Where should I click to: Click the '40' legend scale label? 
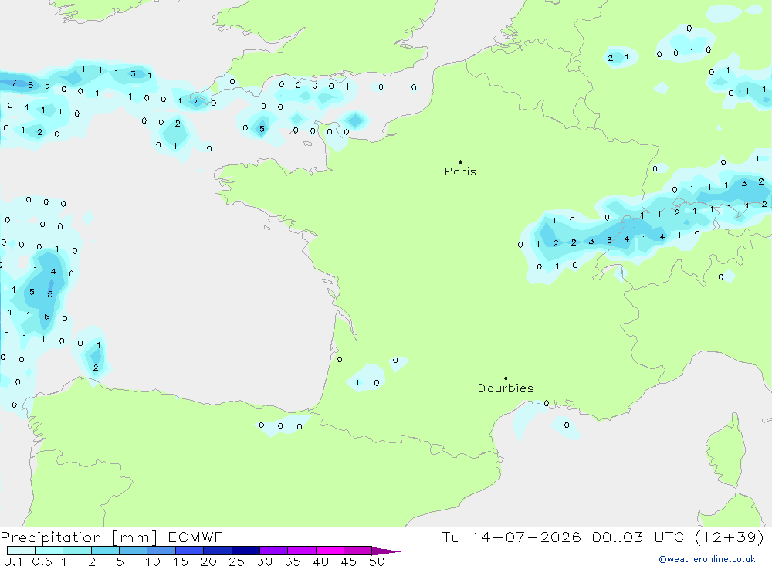[x=321, y=561]
